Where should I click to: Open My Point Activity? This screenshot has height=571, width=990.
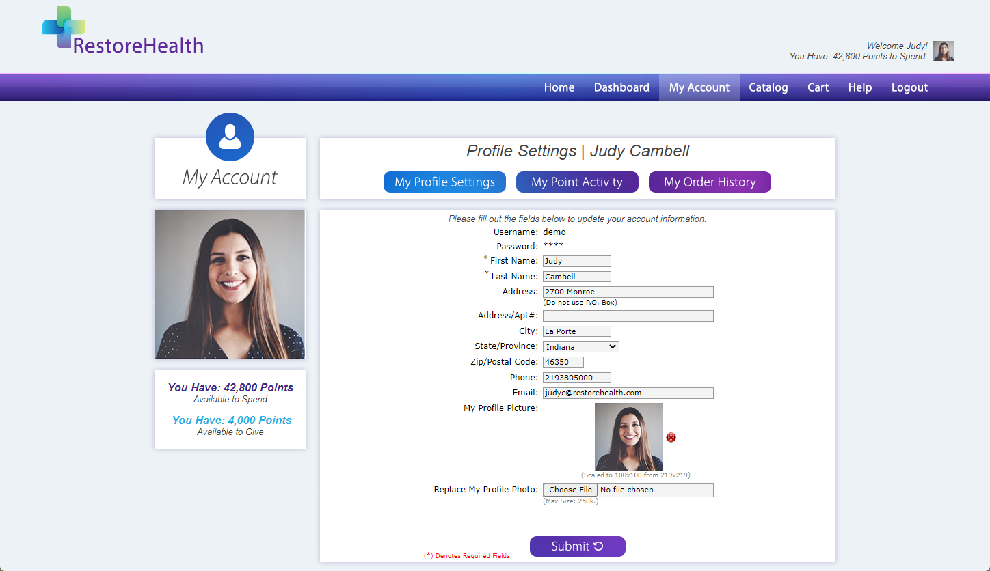click(577, 182)
